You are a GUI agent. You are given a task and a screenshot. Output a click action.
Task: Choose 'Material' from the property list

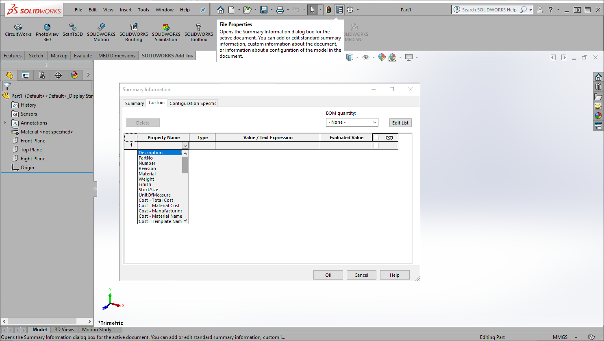(x=160, y=174)
